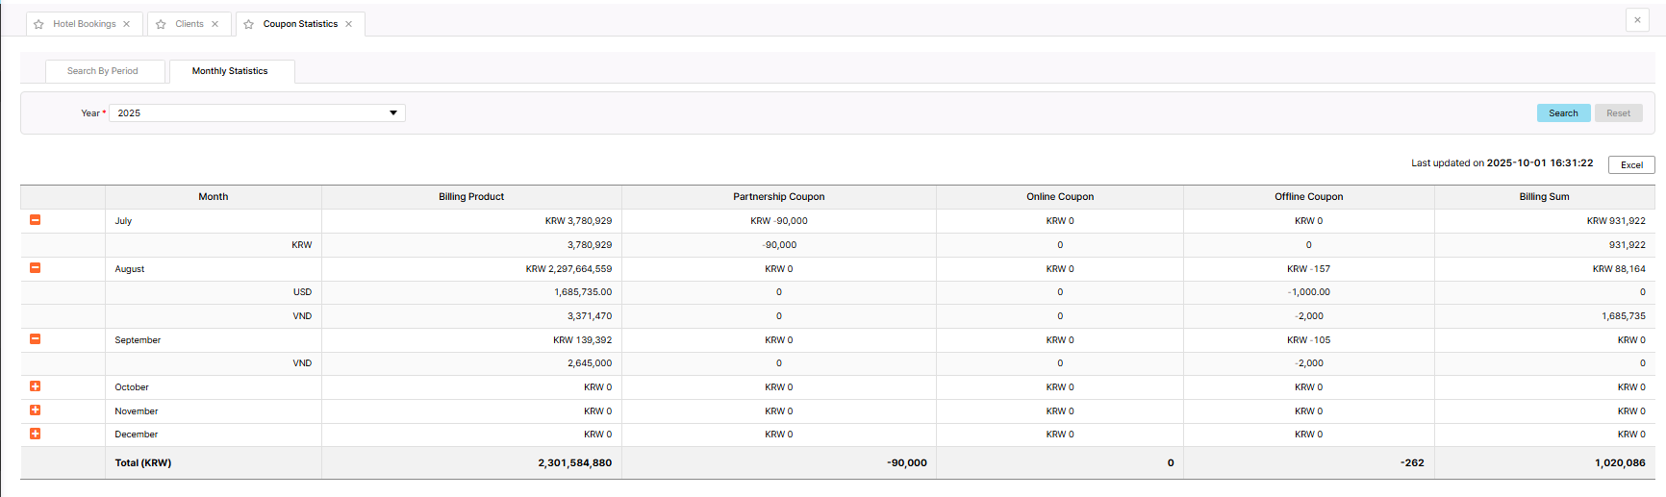Close the Clients tab
This screenshot has height=497, width=1666.
coord(215,24)
